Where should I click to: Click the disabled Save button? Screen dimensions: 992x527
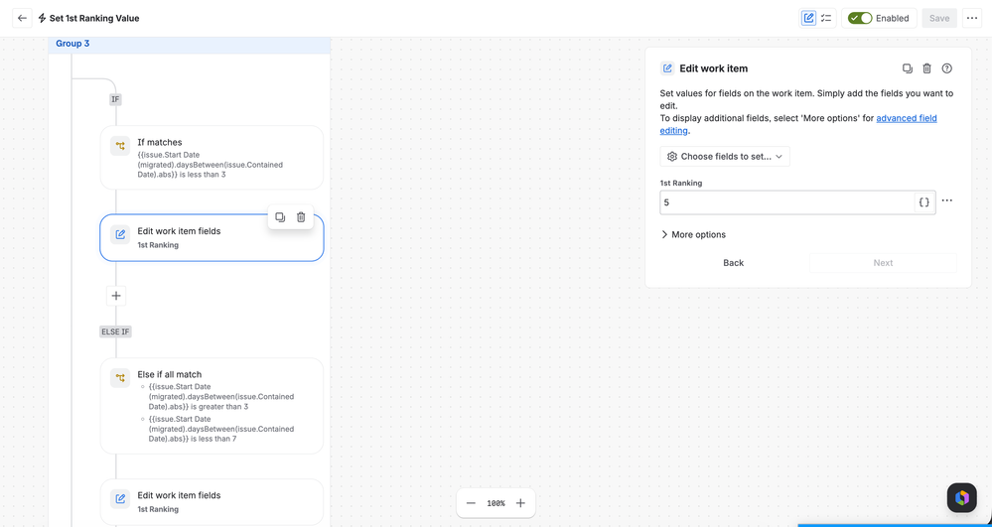[938, 18]
